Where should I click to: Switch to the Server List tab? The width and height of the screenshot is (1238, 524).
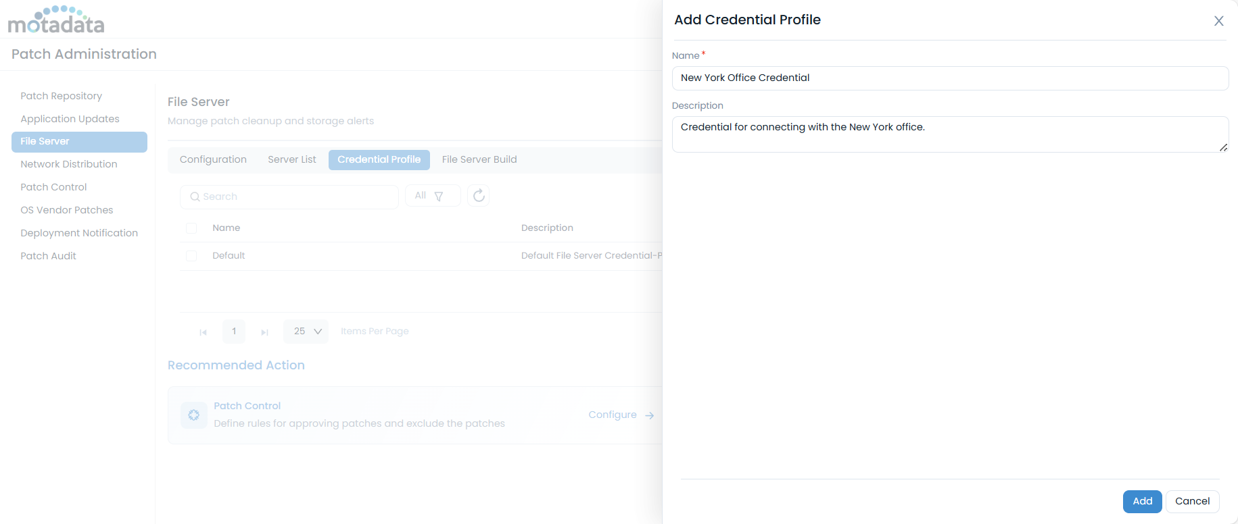(291, 159)
